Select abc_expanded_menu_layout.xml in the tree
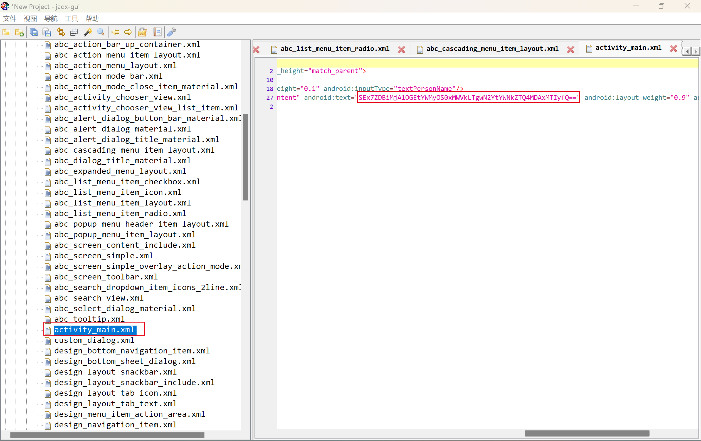The width and height of the screenshot is (701, 441). (x=120, y=171)
